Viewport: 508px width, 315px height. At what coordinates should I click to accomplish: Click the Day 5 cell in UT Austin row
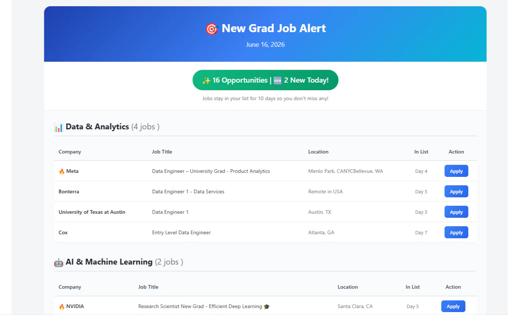click(x=421, y=212)
